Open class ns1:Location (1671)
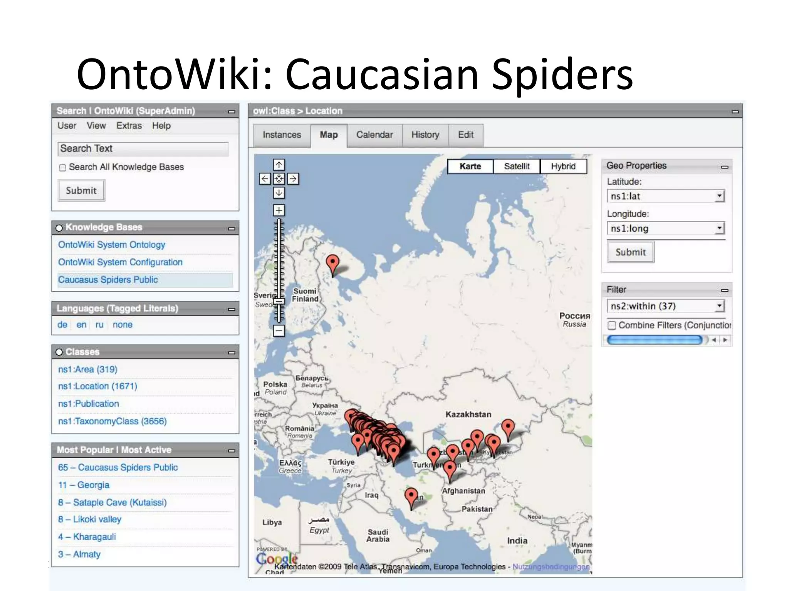The width and height of the screenshot is (789, 591). click(97, 386)
